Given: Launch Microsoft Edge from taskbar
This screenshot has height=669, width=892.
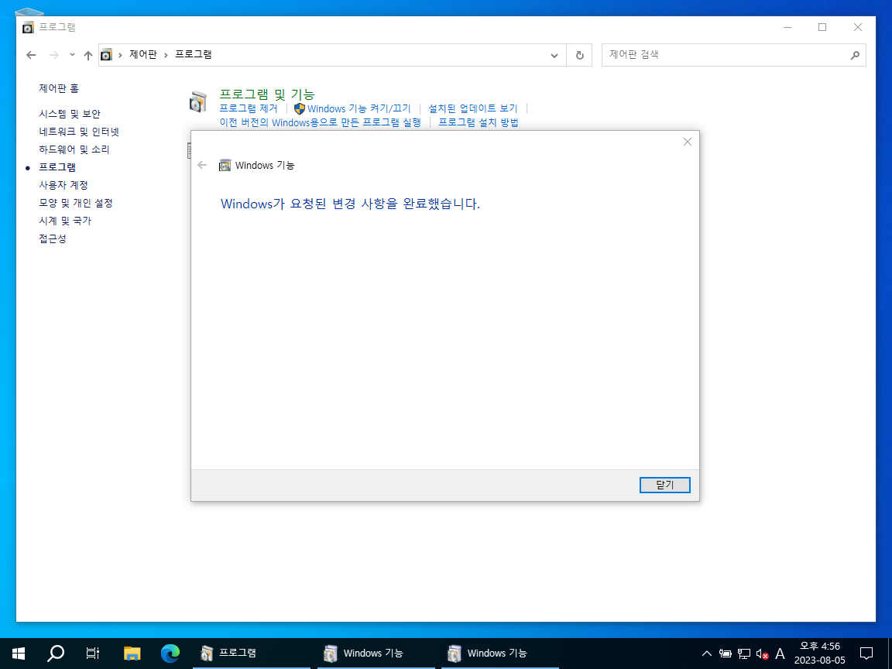Looking at the screenshot, I should [170, 653].
